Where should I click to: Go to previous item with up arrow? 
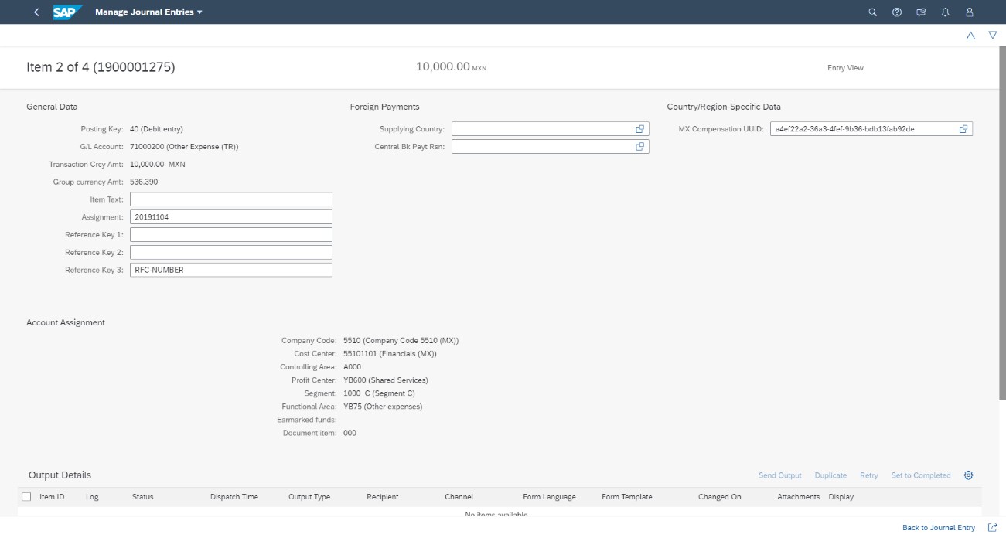970,36
